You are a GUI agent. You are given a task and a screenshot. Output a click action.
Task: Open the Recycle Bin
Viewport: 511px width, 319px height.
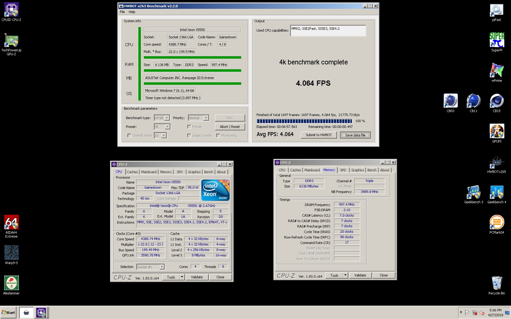click(x=496, y=285)
